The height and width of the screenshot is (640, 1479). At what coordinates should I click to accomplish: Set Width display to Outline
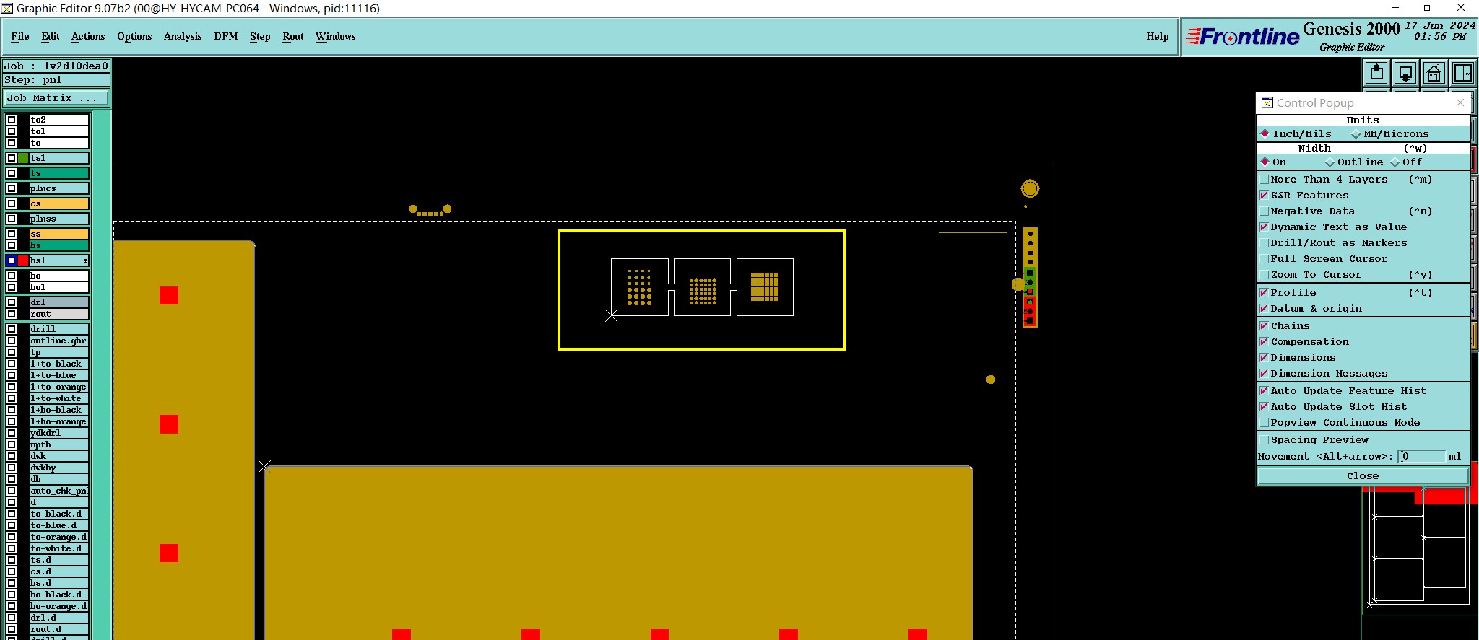(x=1355, y=162)
